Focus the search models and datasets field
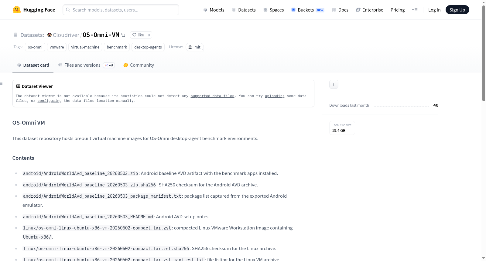 [x=121, y=10]
